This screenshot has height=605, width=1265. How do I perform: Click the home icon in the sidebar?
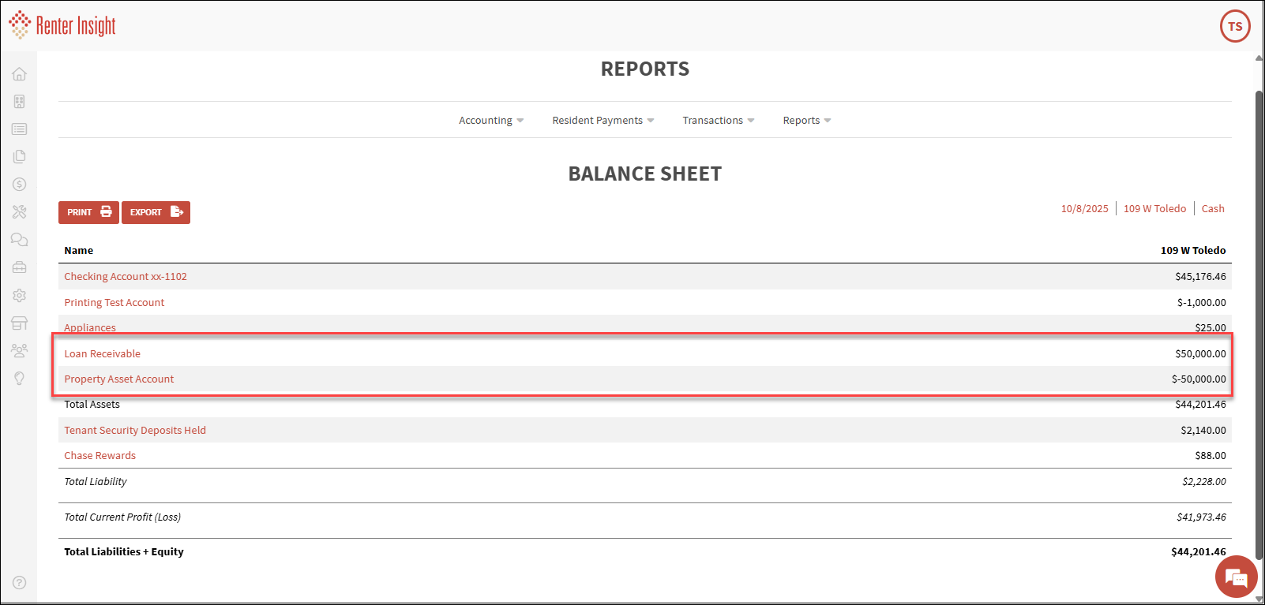19,74
